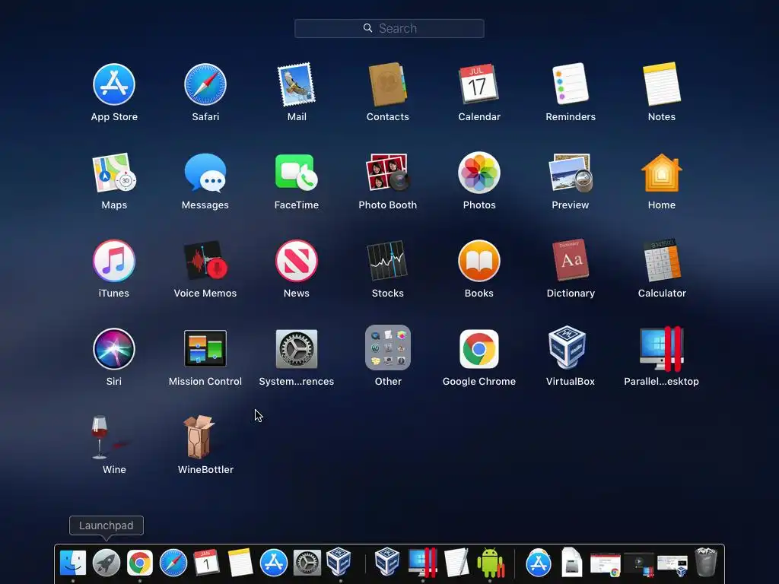
Task: Open the Photos app
Action: click(479, 173)
